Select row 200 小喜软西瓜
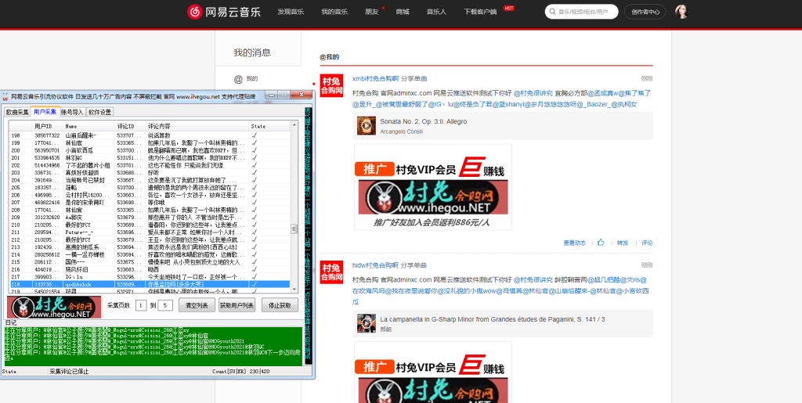Screen dimensions: 802x403 pos(150,150)
